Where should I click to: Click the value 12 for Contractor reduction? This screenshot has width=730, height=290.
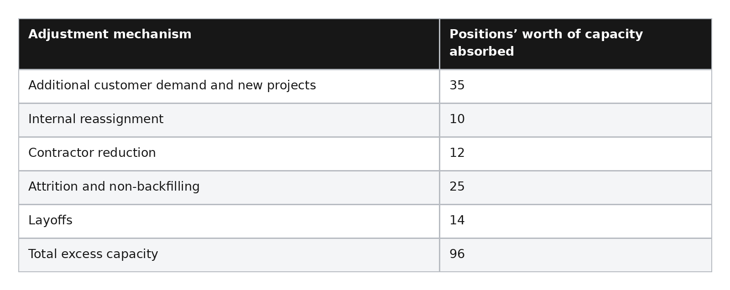[457, 153]
